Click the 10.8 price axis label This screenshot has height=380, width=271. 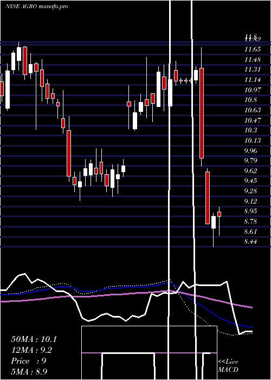coord(250,100)
